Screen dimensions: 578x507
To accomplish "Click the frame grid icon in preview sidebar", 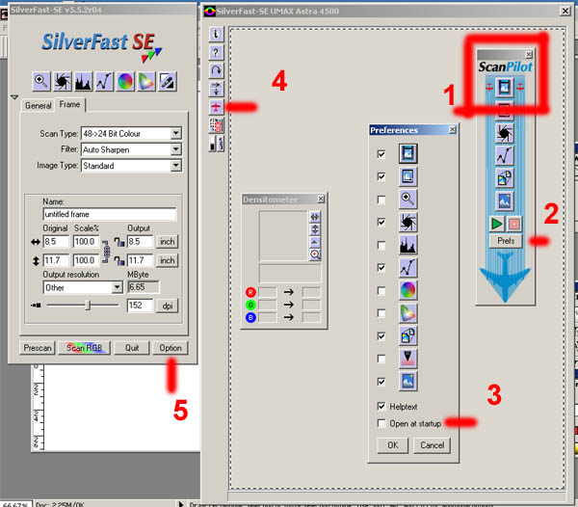I will (x=216, y=125).
